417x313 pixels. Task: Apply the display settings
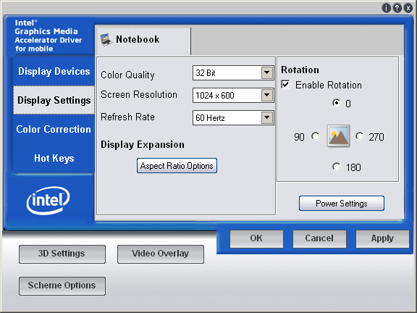[x=382, y=239]
